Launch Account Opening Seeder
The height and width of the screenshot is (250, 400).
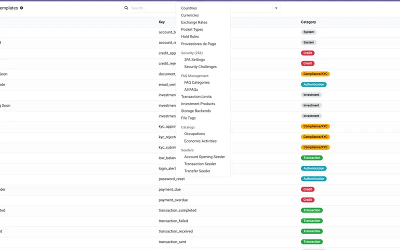pos(204,157)
